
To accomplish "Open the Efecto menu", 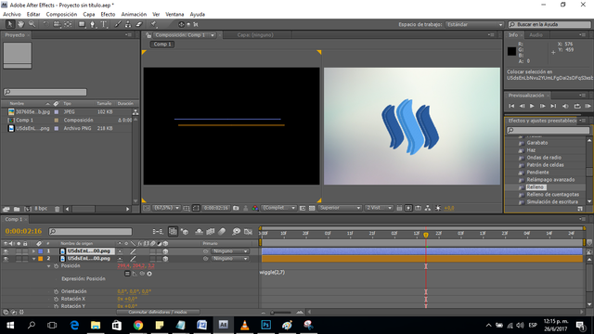I will tap(108, 15).
